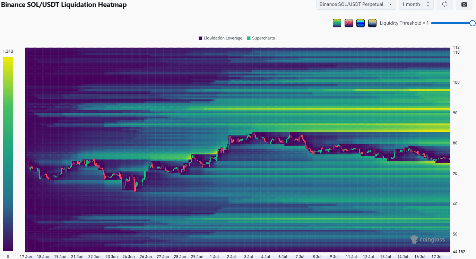Click the refresh chart icon

pyautogui.click(x=445, y=5)
